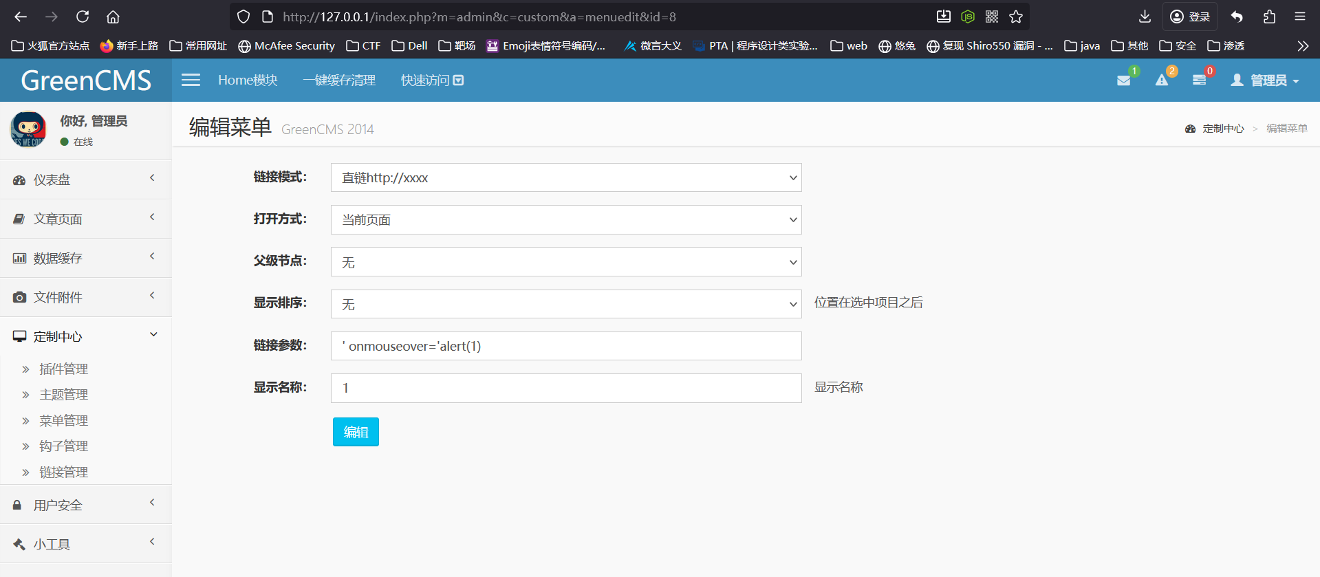The height and width of the screenshot is (577, 1320).
Task: Click the 一键缓存清理 link
Action: click(339, 80)
